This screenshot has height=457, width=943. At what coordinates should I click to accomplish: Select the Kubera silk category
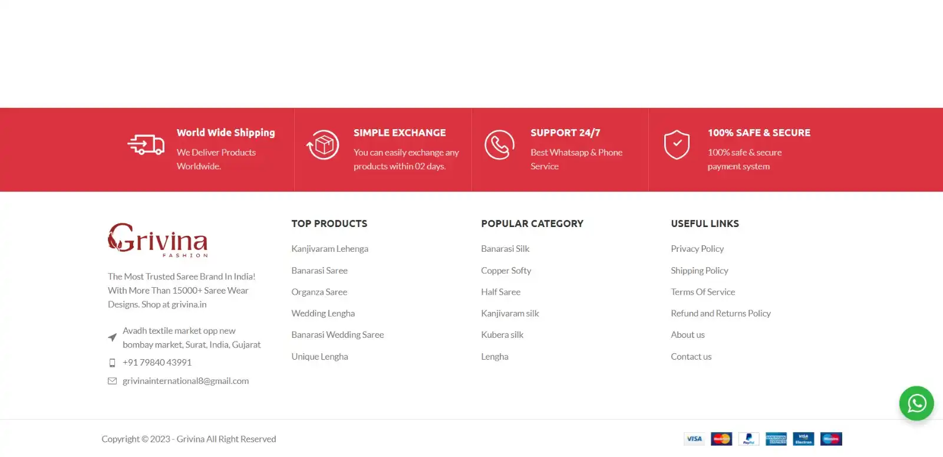pyautogui.click(x=502, y=335)
